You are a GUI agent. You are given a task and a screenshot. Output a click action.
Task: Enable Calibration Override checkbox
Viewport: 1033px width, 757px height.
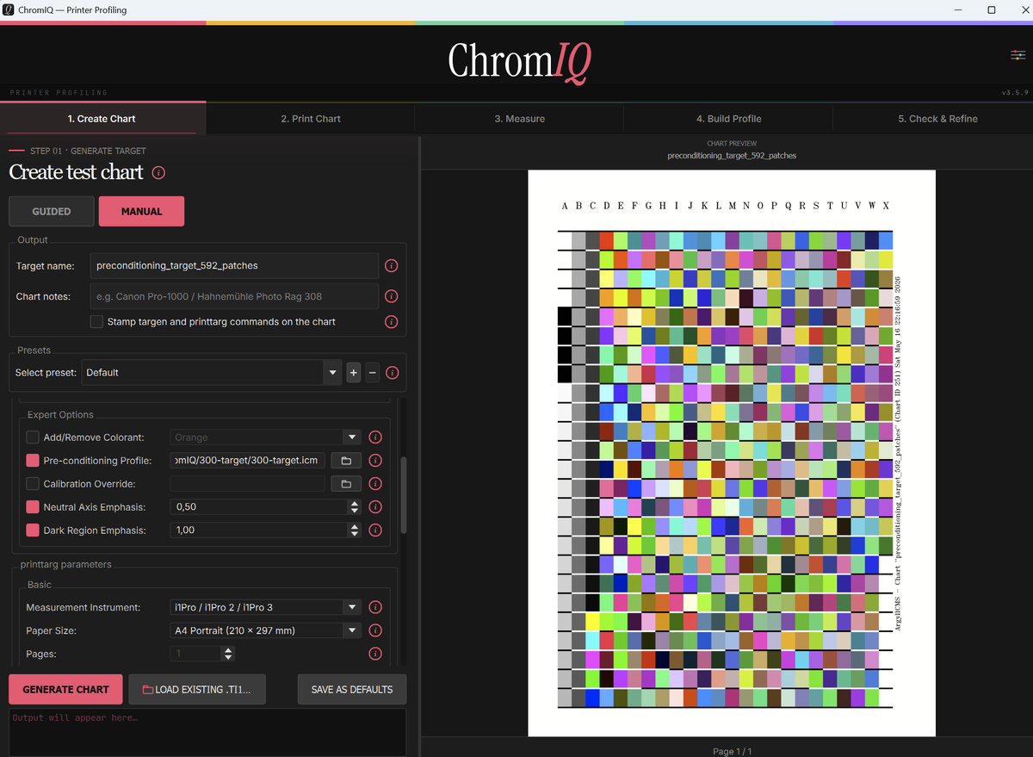33,483
